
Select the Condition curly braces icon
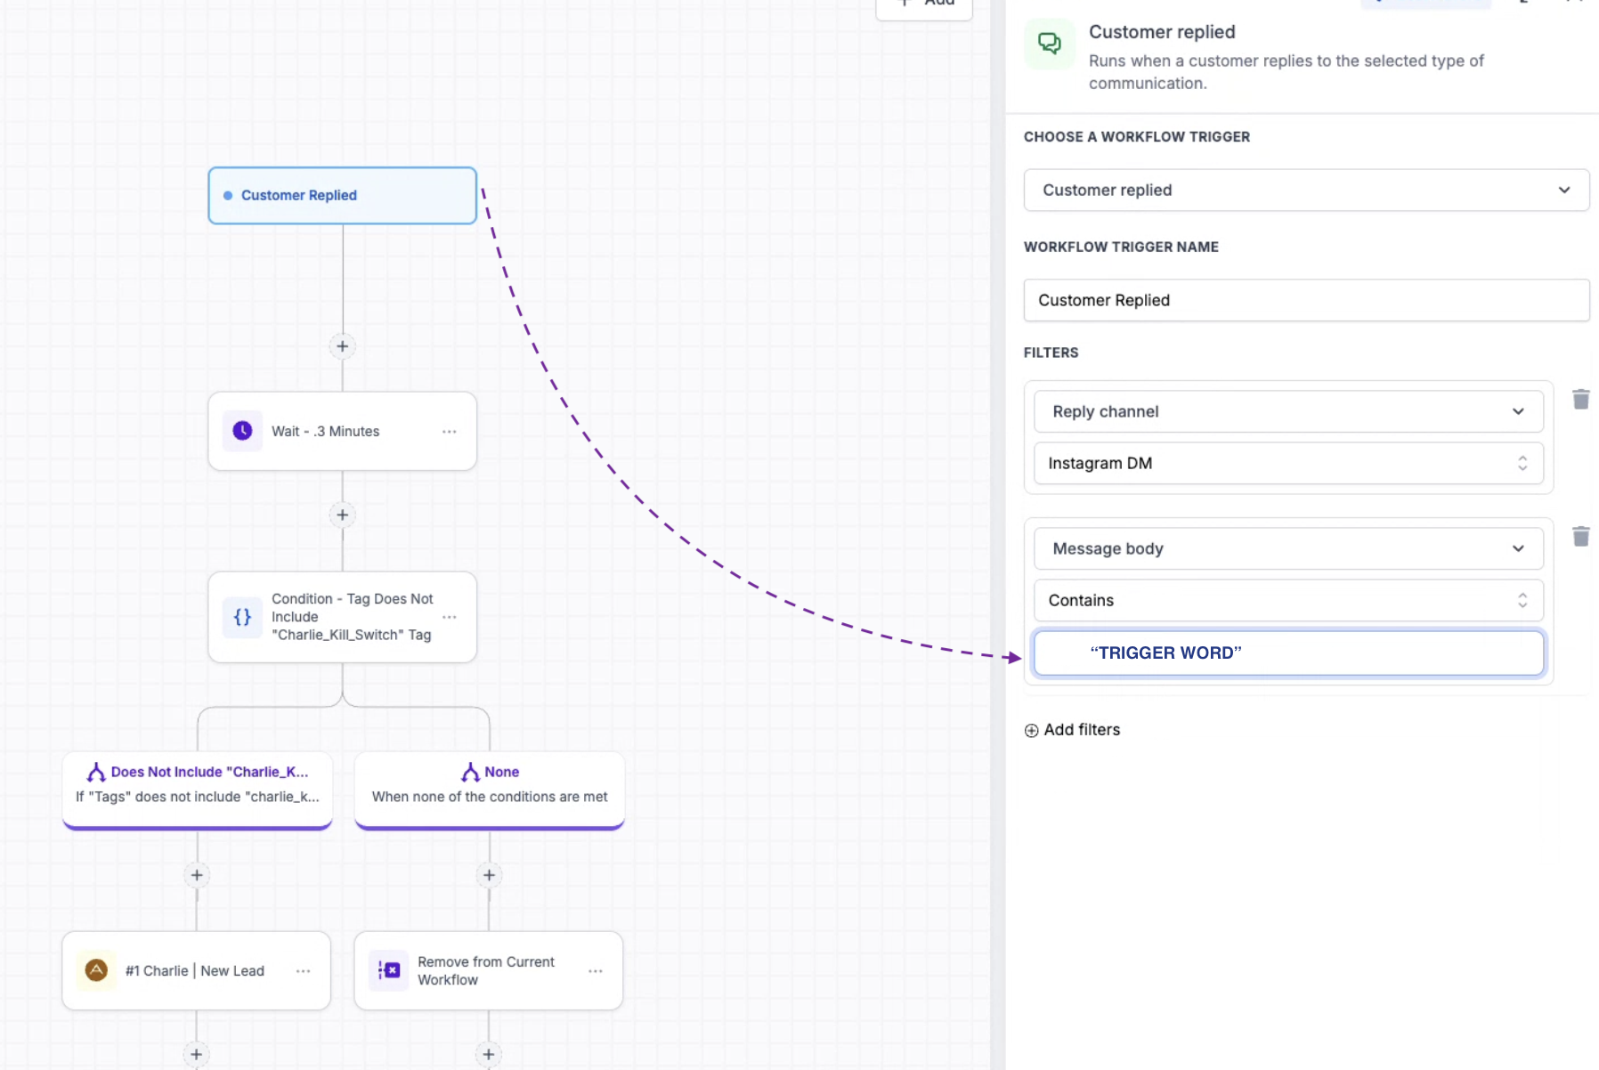[242, 617]
